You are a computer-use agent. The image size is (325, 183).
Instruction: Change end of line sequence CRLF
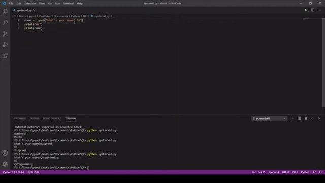pos(295,172)
